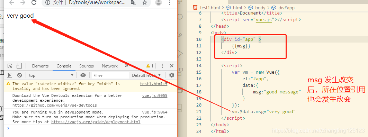Screen dimensions: 368x137
Task: Click the warning count badge showing 1
Action: tap(150, 66)
